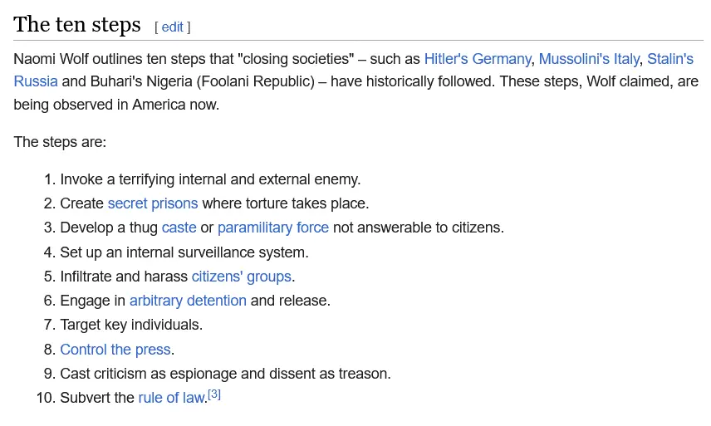Click step 1 about a terrifying enemy

[210, 179]
